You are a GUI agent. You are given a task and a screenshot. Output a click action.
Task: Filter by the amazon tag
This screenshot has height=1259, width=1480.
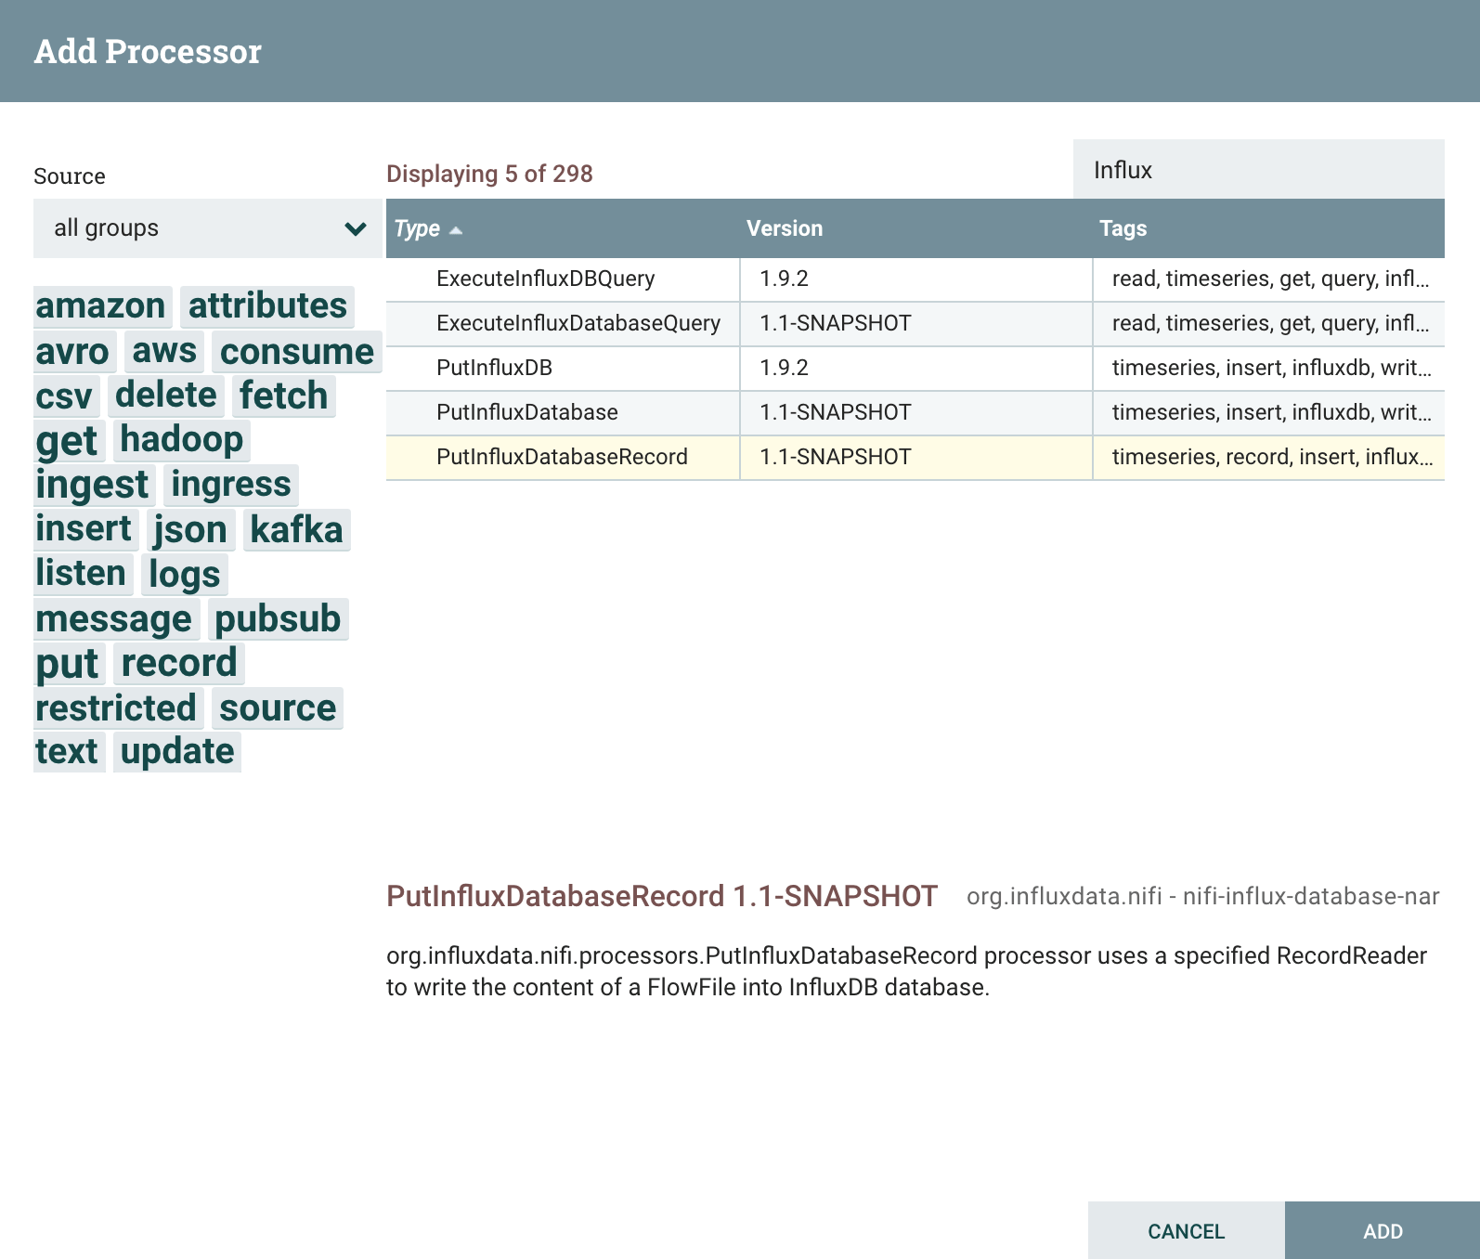[101, 306]
